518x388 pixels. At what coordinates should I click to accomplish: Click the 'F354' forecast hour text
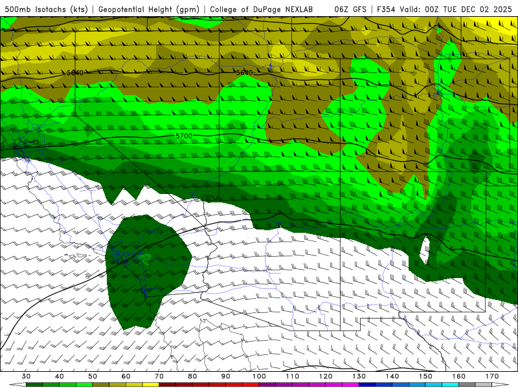(x=386, y=9)
